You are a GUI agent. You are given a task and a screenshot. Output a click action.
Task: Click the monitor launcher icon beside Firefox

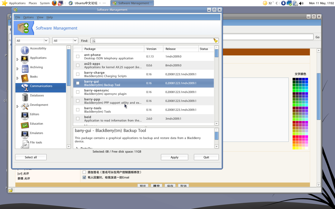coord(60,3)
